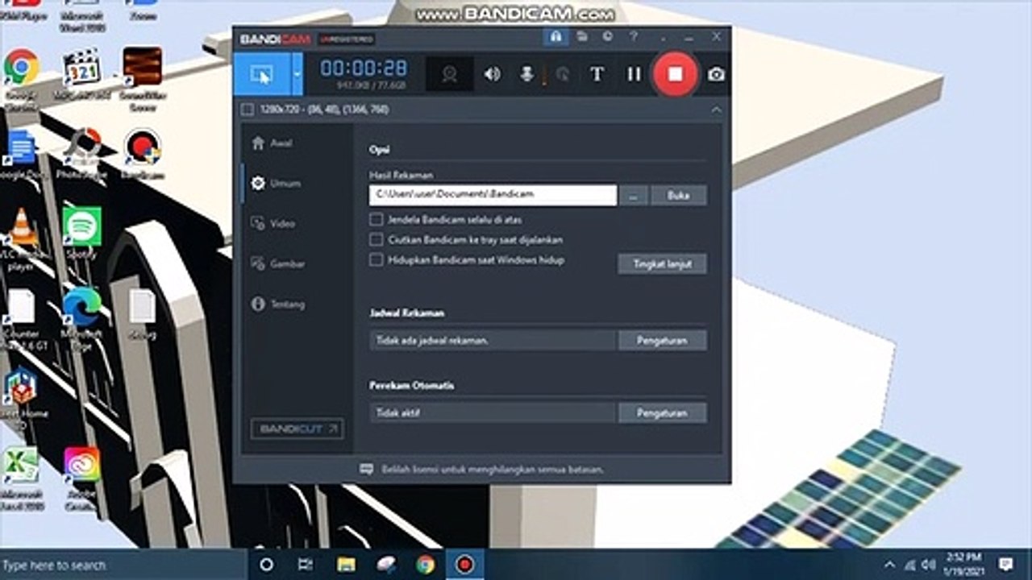Image resolution: width=1032 pixels, height=580 pixels.
Task: Toggle the mouse cursor effect icon
Action: pos(563,74)
